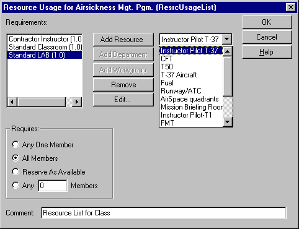The height and width of the screenshot is (229, 299).
Task: Click the Requirements list horizontal scrollbar thumb
Action: (x=42, y=102)
